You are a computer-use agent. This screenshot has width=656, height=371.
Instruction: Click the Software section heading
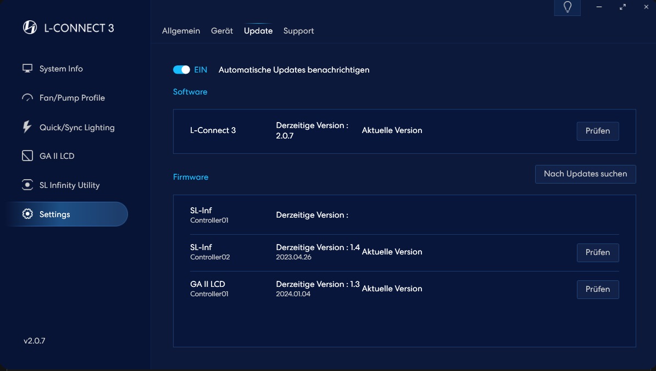[x=190, y=92]
